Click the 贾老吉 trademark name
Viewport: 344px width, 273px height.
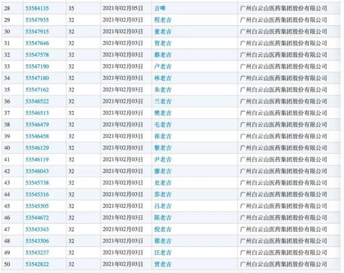point(163,264)
